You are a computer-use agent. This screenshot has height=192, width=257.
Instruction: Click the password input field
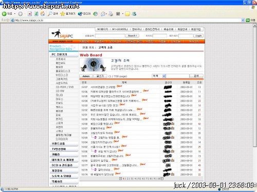tap(186, 36)
